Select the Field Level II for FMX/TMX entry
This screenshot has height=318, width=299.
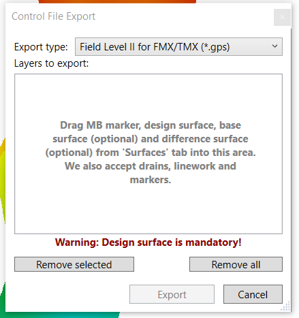(155, 47)
